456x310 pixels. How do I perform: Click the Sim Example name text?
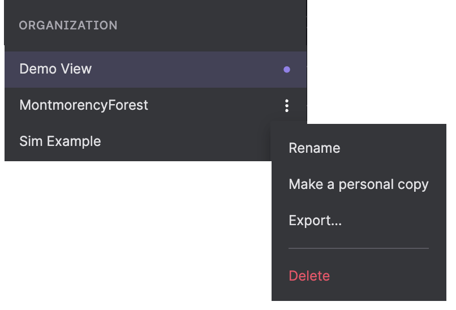[x=60, y=141]
